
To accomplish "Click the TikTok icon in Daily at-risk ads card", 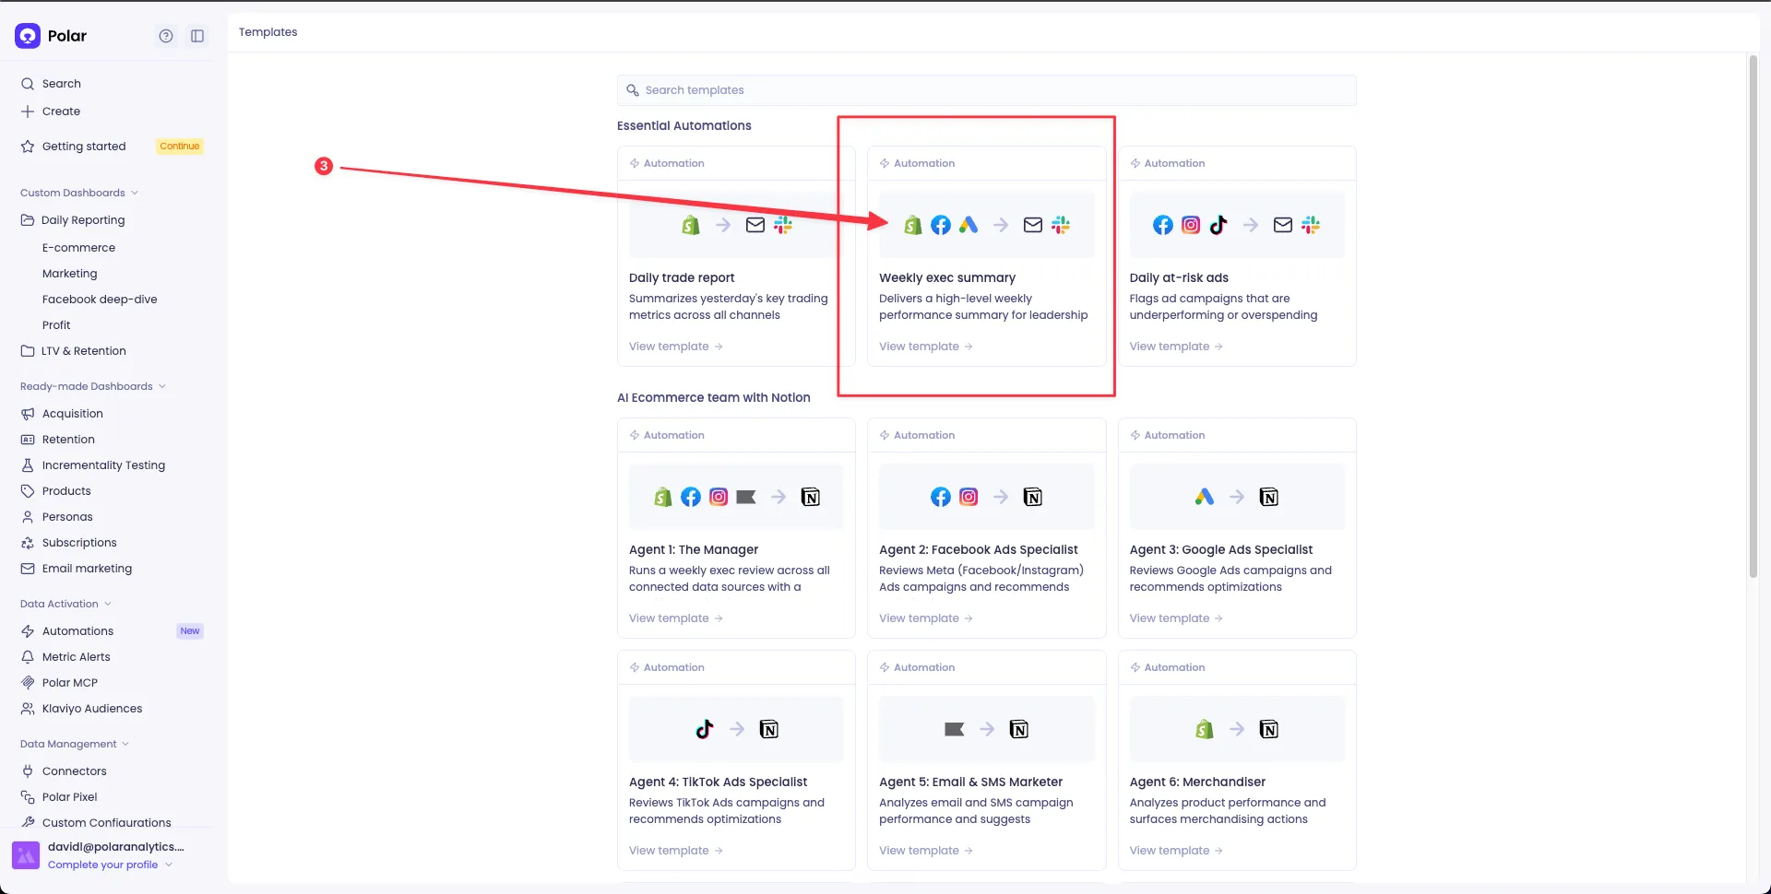I will pyautogui.click(x=1218, y=225).
